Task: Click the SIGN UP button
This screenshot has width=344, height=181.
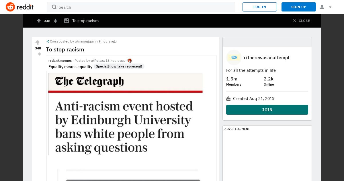Action: (299, 7)
